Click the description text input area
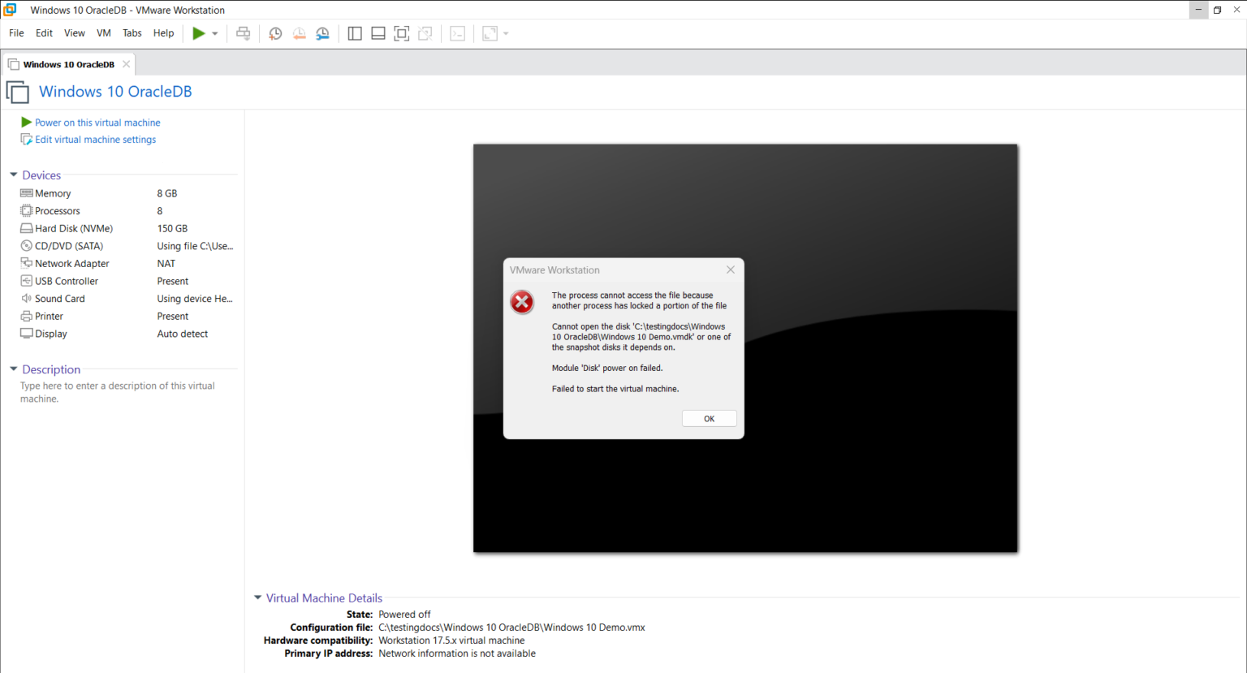Image resolution: width=1247 pixels, height=673 pixels. coord(117,392)
